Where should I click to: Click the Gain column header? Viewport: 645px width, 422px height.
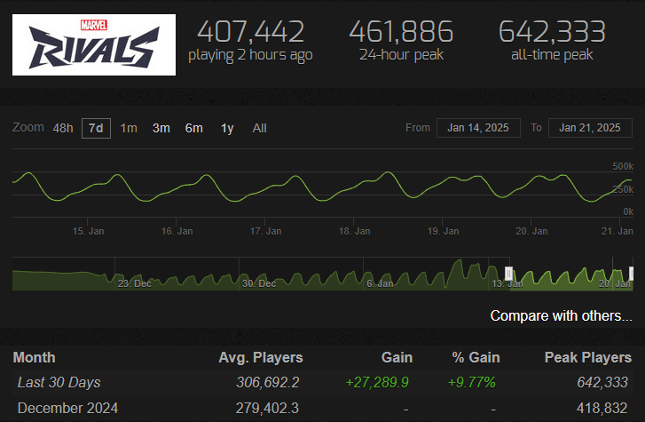coord(397,357)
